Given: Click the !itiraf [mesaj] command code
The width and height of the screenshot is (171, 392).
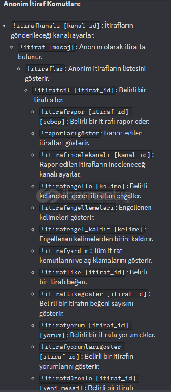Looking at the screenshot, I should coord(47,47).
